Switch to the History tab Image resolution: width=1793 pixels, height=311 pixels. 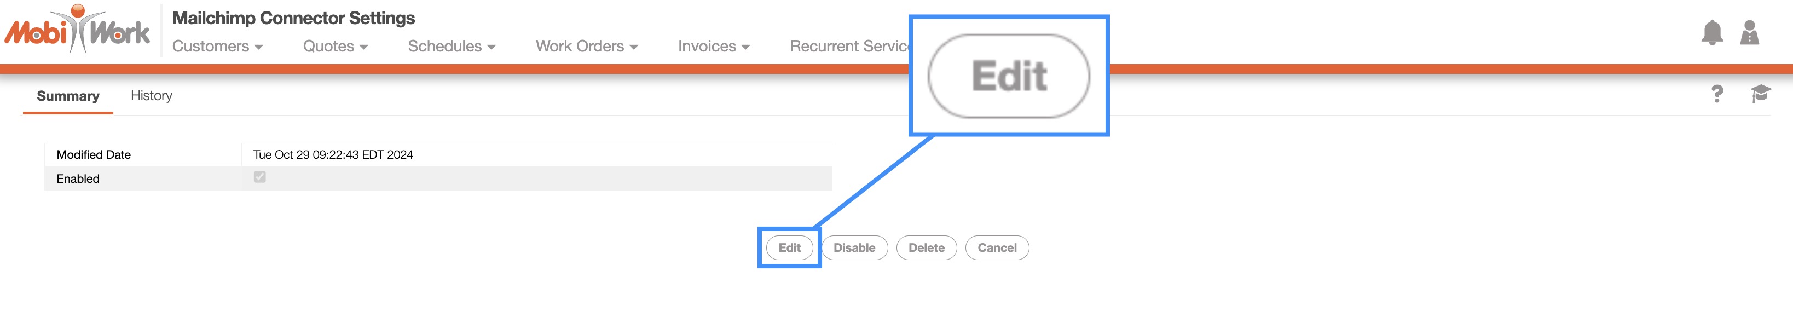(x=151, y=96)
